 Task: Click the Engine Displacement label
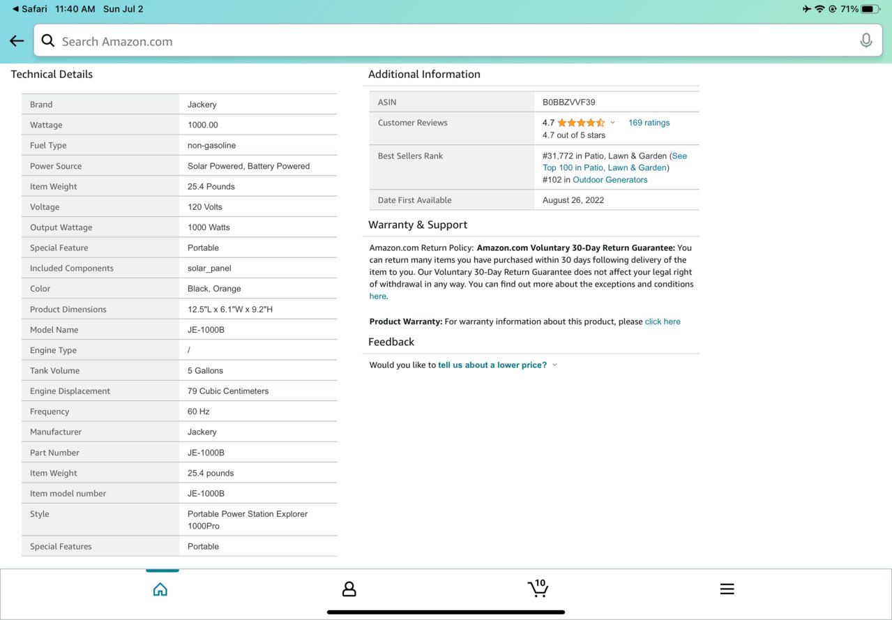[x=70, y=391]
